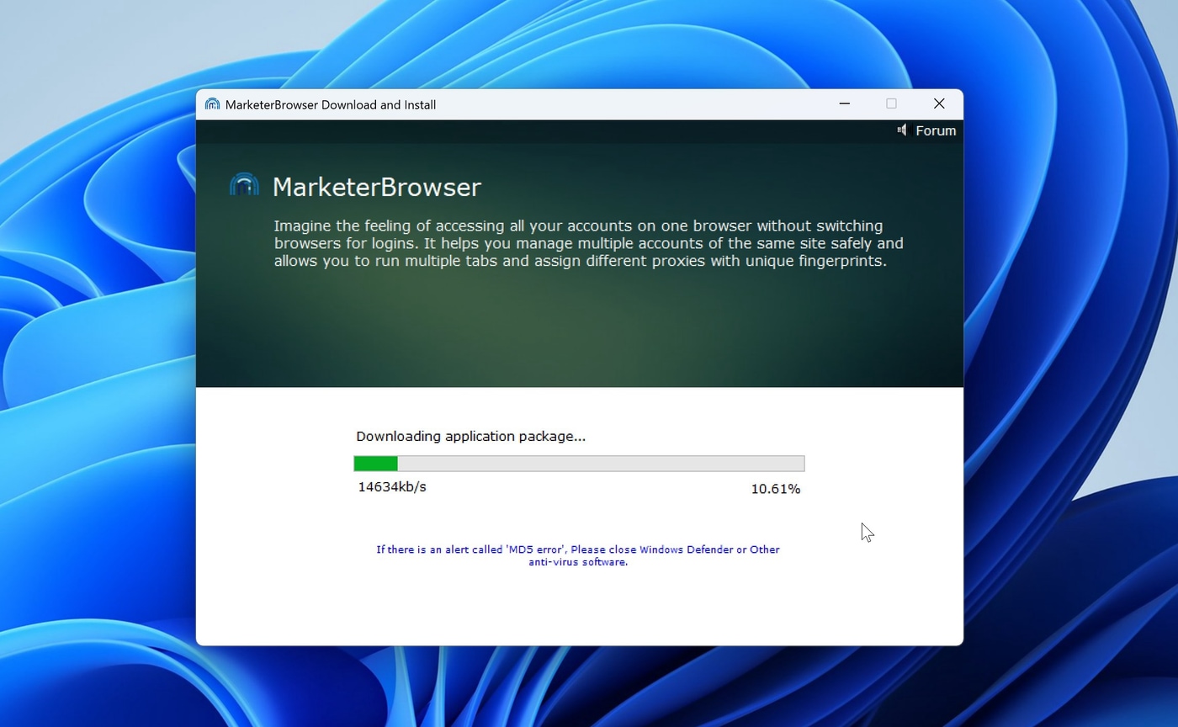Click the 'Downloading application package...' status text
This screenshot has height=727, width=1178.
pyautogui.click(x=470, y=436)
